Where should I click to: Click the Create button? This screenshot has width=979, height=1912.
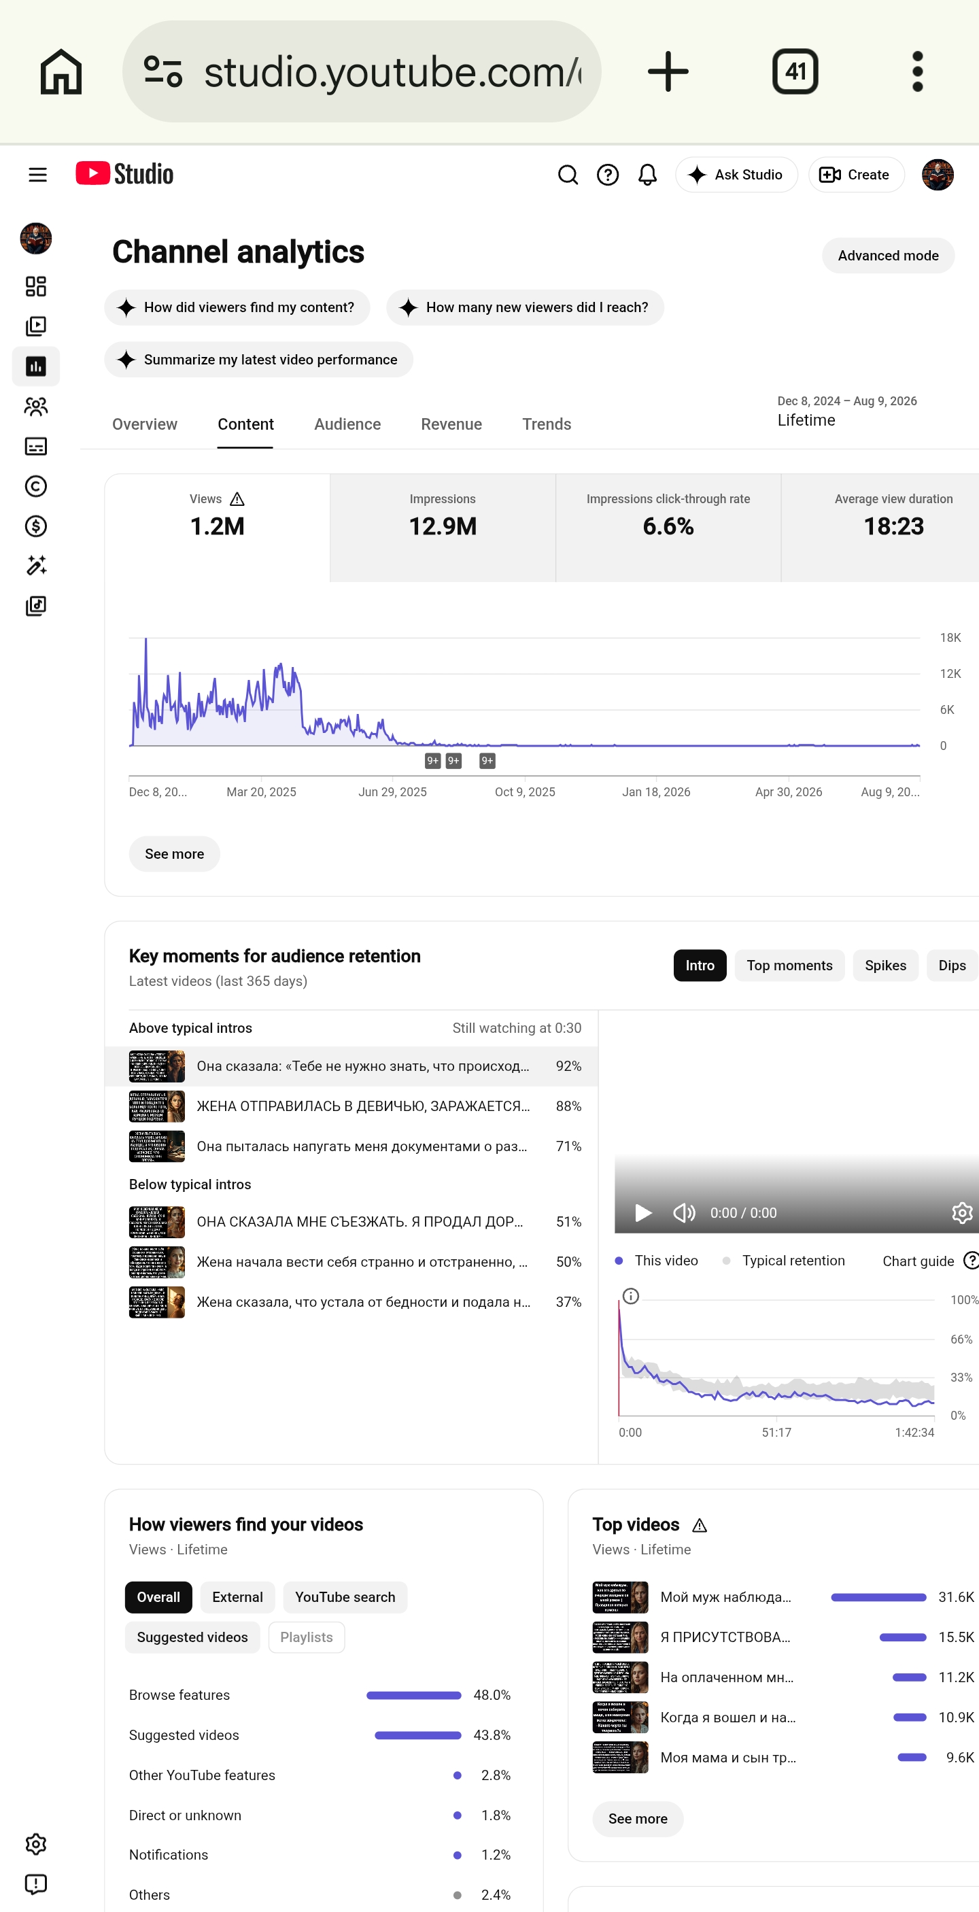[x=856, y=175]
